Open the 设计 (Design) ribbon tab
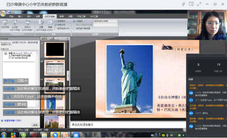Viewport: 227px width, 138px height. click(29, 17)
